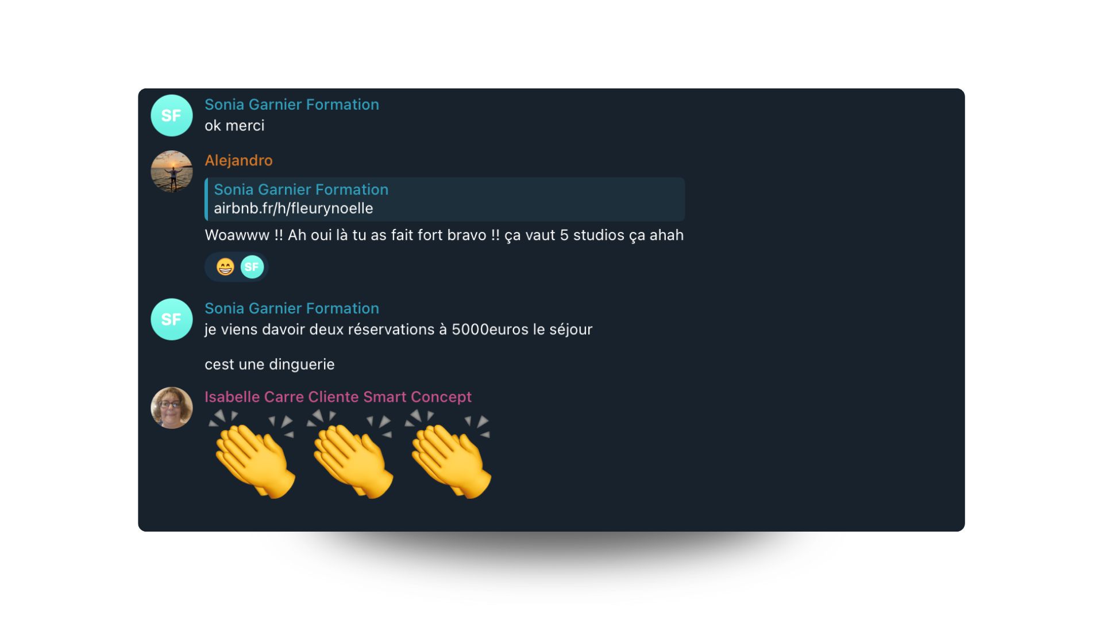Image resolution: width=1103 pixels, height=620 pixels.
Task: Click Sonia Garnier Formation name above reservations message
Action: 292,308
